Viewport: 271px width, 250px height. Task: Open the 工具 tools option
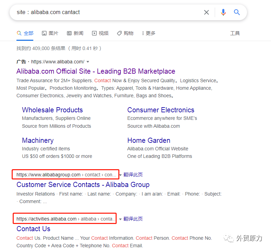coord(235,33)
